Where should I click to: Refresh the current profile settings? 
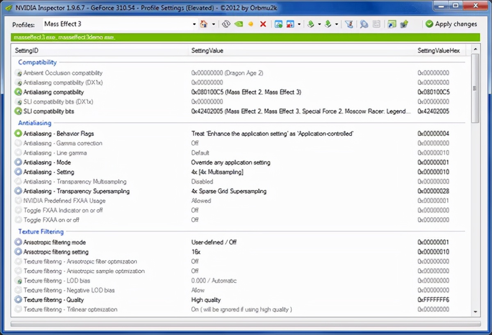(226, 24)
